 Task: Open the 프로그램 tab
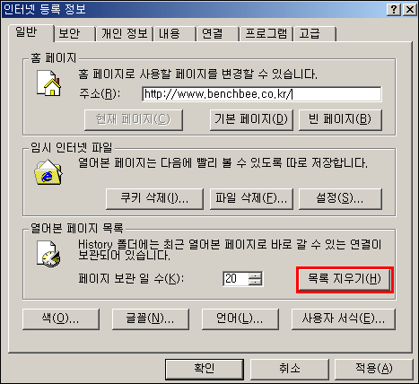[x=266, y=33]
